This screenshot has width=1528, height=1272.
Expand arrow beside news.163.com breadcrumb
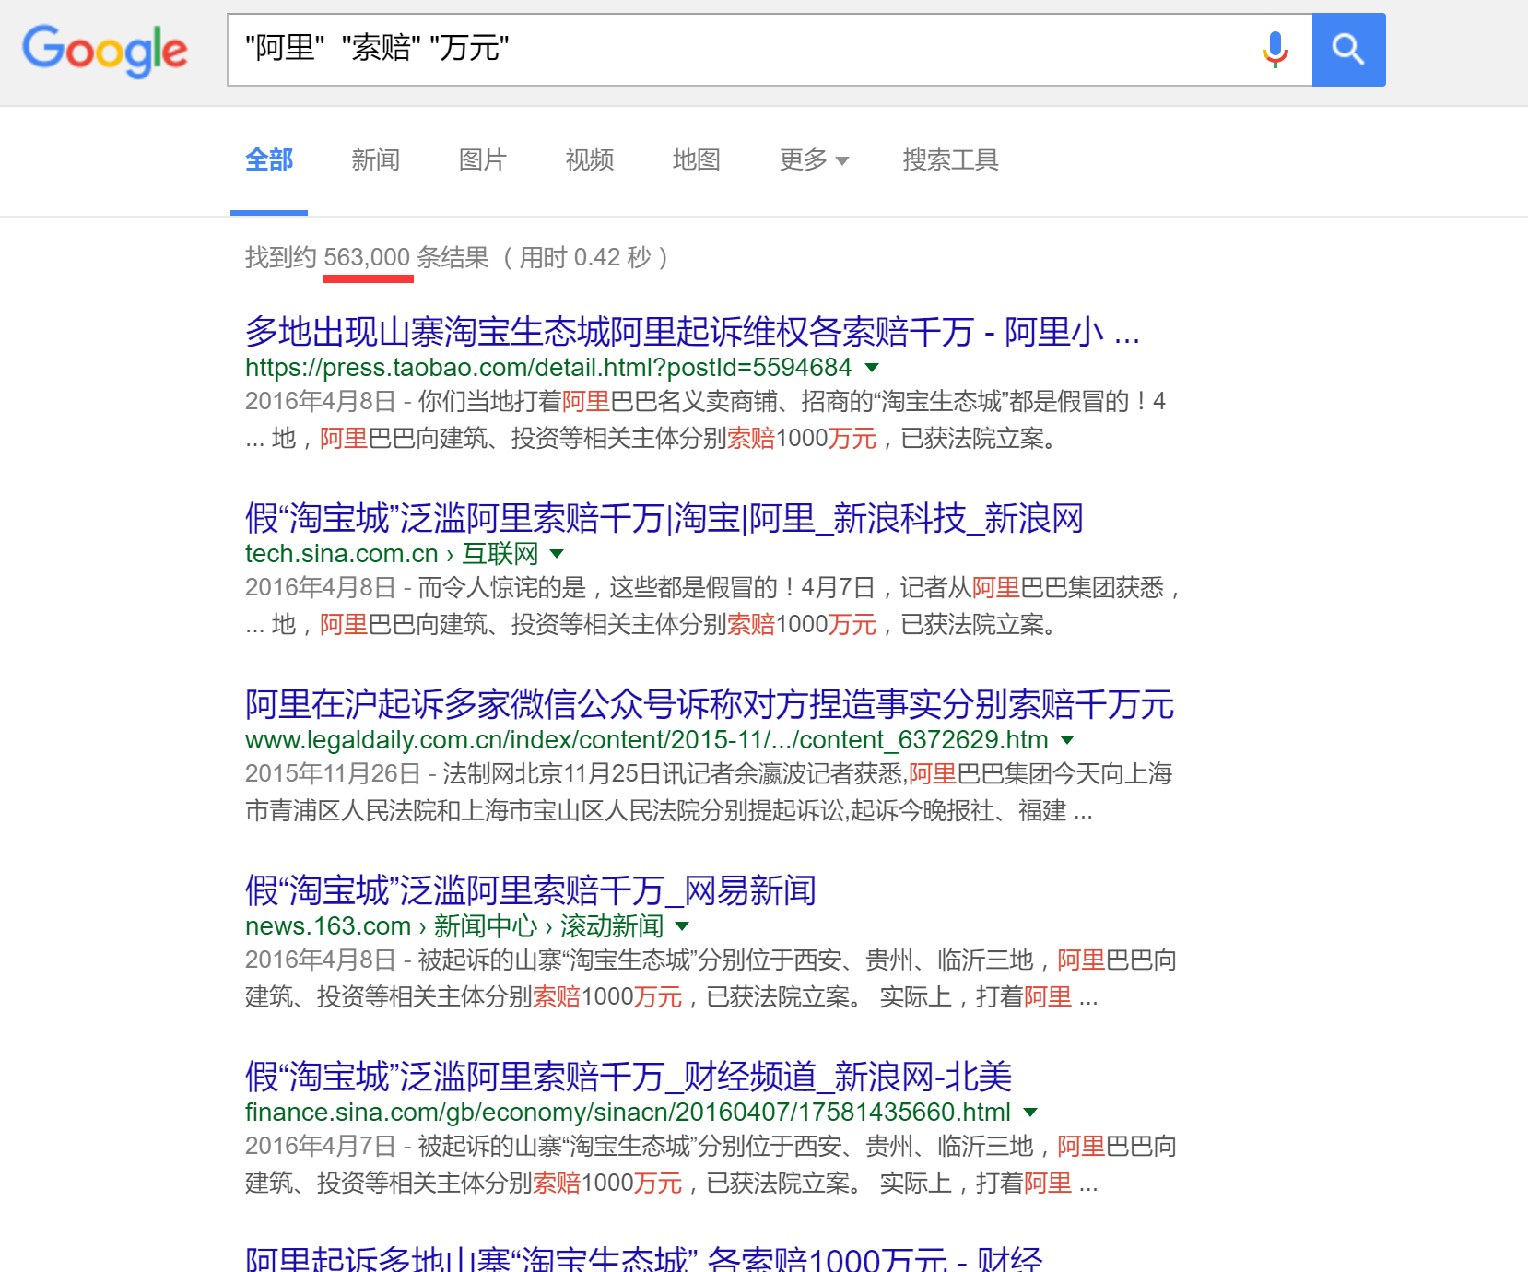(x=682, y=926)
